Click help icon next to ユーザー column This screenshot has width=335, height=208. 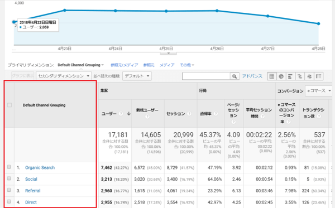pyautogui.click(x=121, y=114)
